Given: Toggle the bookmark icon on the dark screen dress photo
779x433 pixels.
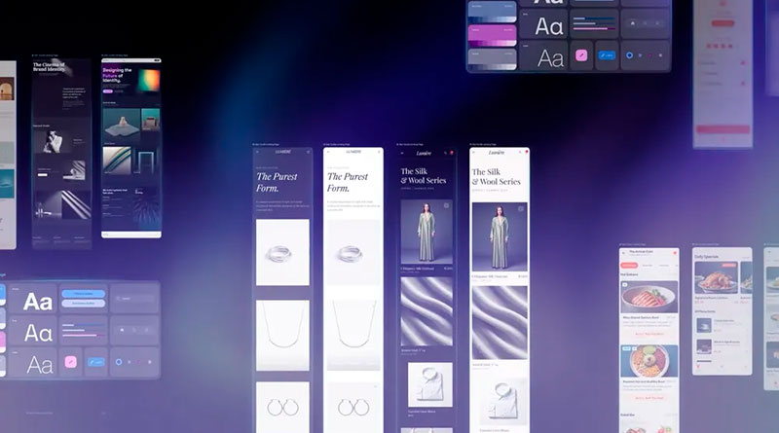Looking at the screenshot, I should pos(447,207).
